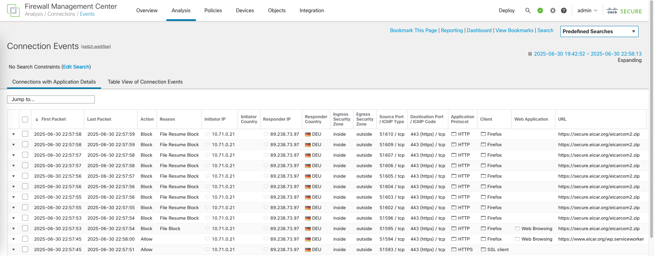Viewport: 654px width, 256px height.
Task: Click the help question mark icon
Action: (564, 10)
